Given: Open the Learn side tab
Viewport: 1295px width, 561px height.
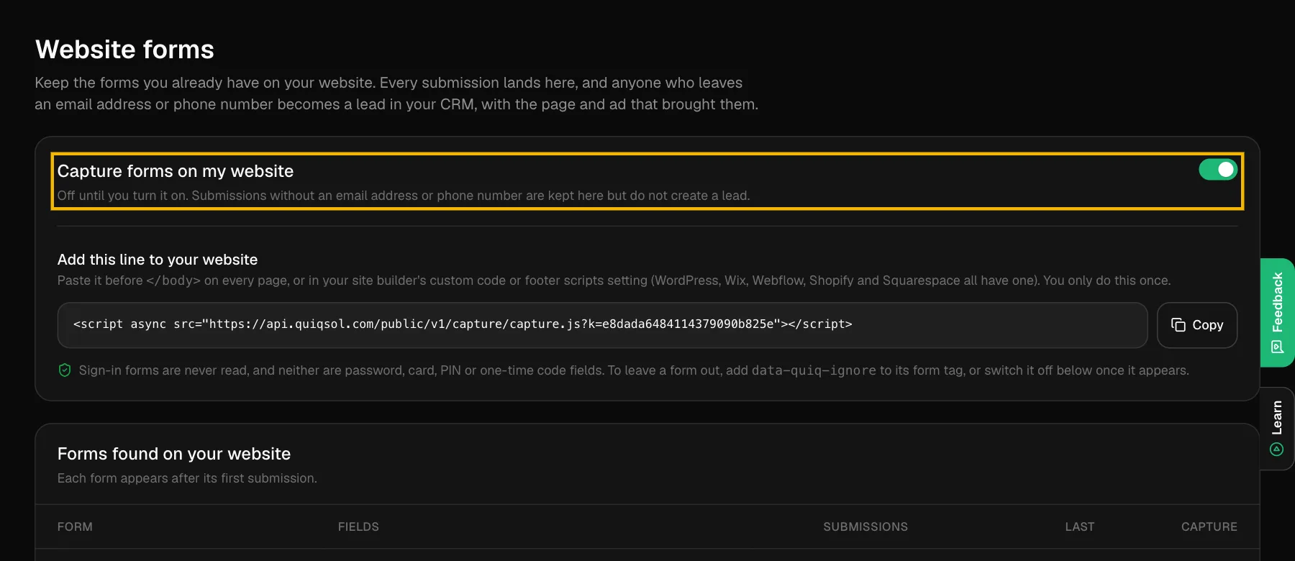Looking at the screenshot, I should point(1278,429).
